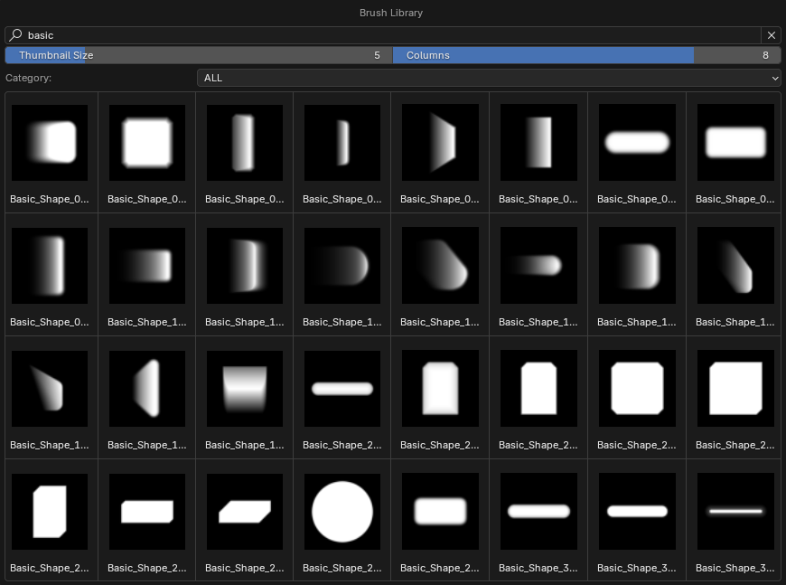Choose the sharp rectangle with left-to-right gradient

pos(538,142)
